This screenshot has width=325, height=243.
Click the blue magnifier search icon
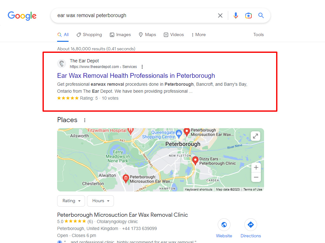coord(261,16)
